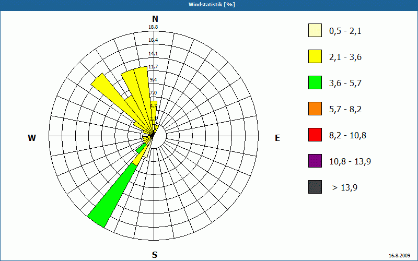
Task: Click the E compass label
Action: (x=277, y=138)
